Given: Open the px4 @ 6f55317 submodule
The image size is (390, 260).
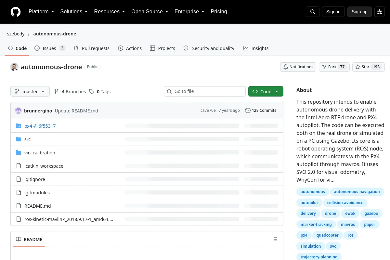Looking at the screenshot, I should tap(40, 126).
